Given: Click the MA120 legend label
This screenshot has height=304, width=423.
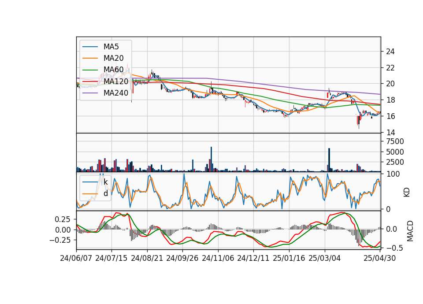Looking at the screenshot, I should [116, 81].
